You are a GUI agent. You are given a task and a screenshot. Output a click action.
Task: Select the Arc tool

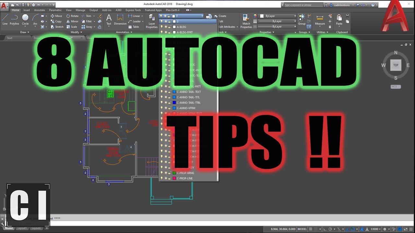35,19
